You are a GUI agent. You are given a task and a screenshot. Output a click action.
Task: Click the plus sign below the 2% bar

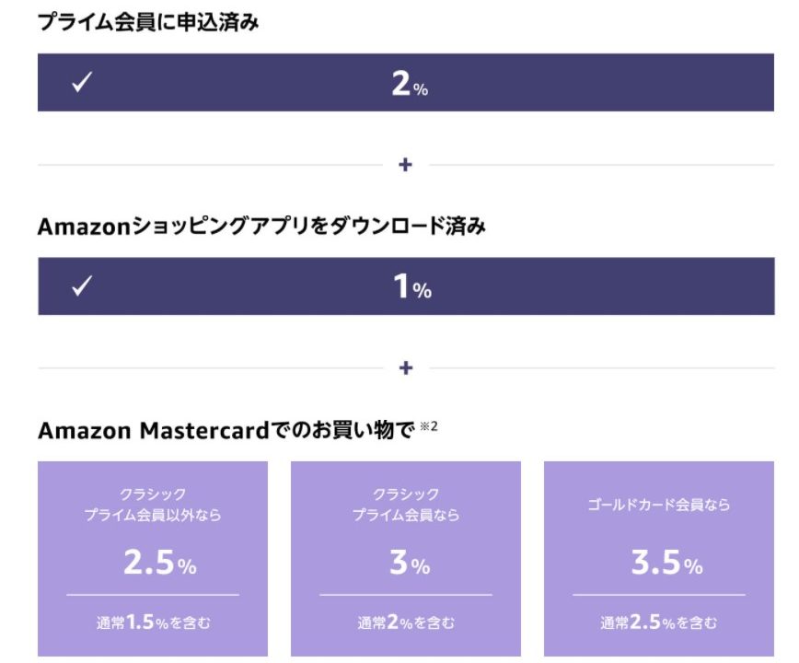click(x=405, y=165)
